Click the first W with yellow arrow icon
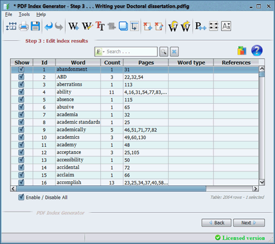This screenshot has width=275, height=244. click(x=173, y=26)
